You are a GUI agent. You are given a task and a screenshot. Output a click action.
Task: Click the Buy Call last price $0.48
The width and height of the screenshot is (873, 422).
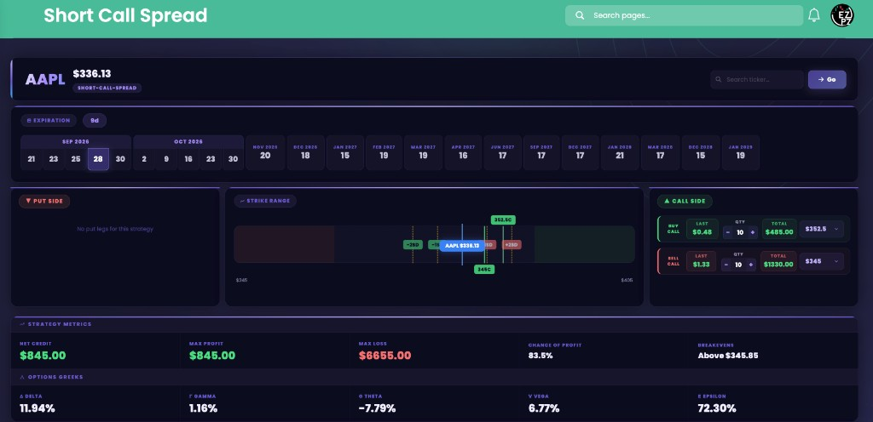click(702, 232)
